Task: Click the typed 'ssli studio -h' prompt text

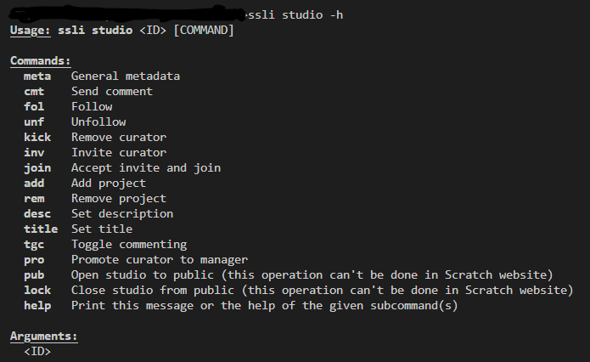Action: click(x=295, y=15)
